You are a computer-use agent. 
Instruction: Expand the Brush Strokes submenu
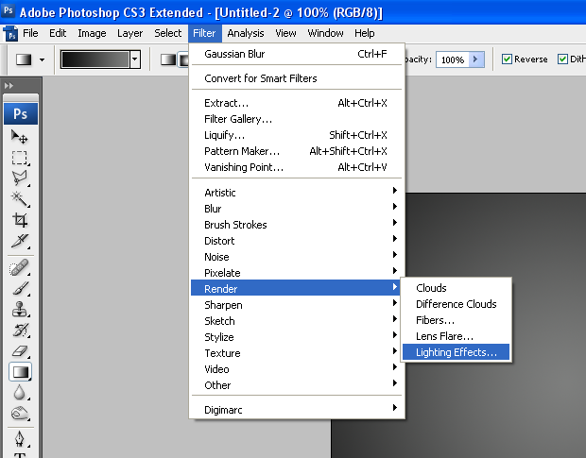coord(296,225)
